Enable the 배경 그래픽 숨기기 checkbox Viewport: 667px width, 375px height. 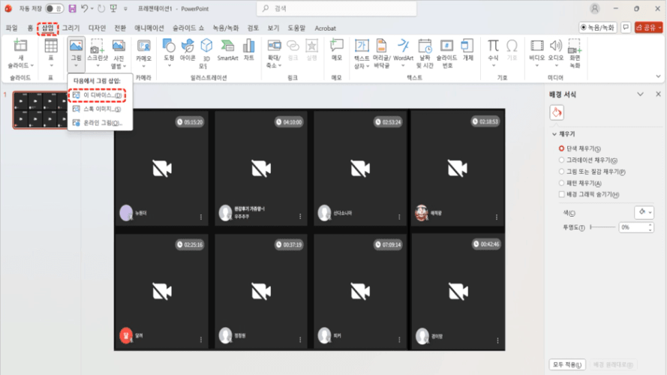click(561, 194)
